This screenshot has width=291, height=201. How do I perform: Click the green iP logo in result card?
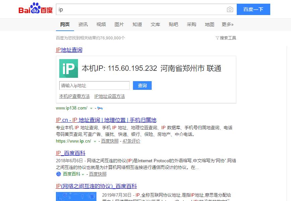pos(68,69)
